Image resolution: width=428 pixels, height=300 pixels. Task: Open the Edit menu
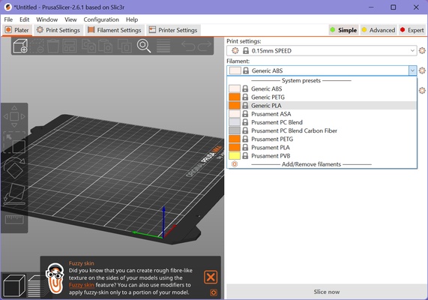[x=24, y=19]
